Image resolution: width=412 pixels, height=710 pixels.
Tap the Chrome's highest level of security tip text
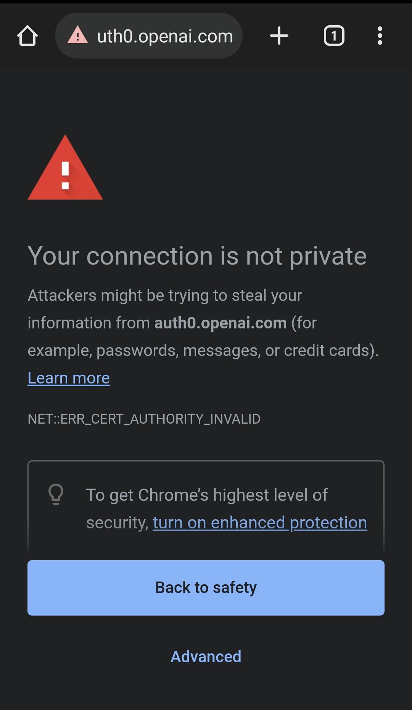pyautogui.click(x=226, y=509)
